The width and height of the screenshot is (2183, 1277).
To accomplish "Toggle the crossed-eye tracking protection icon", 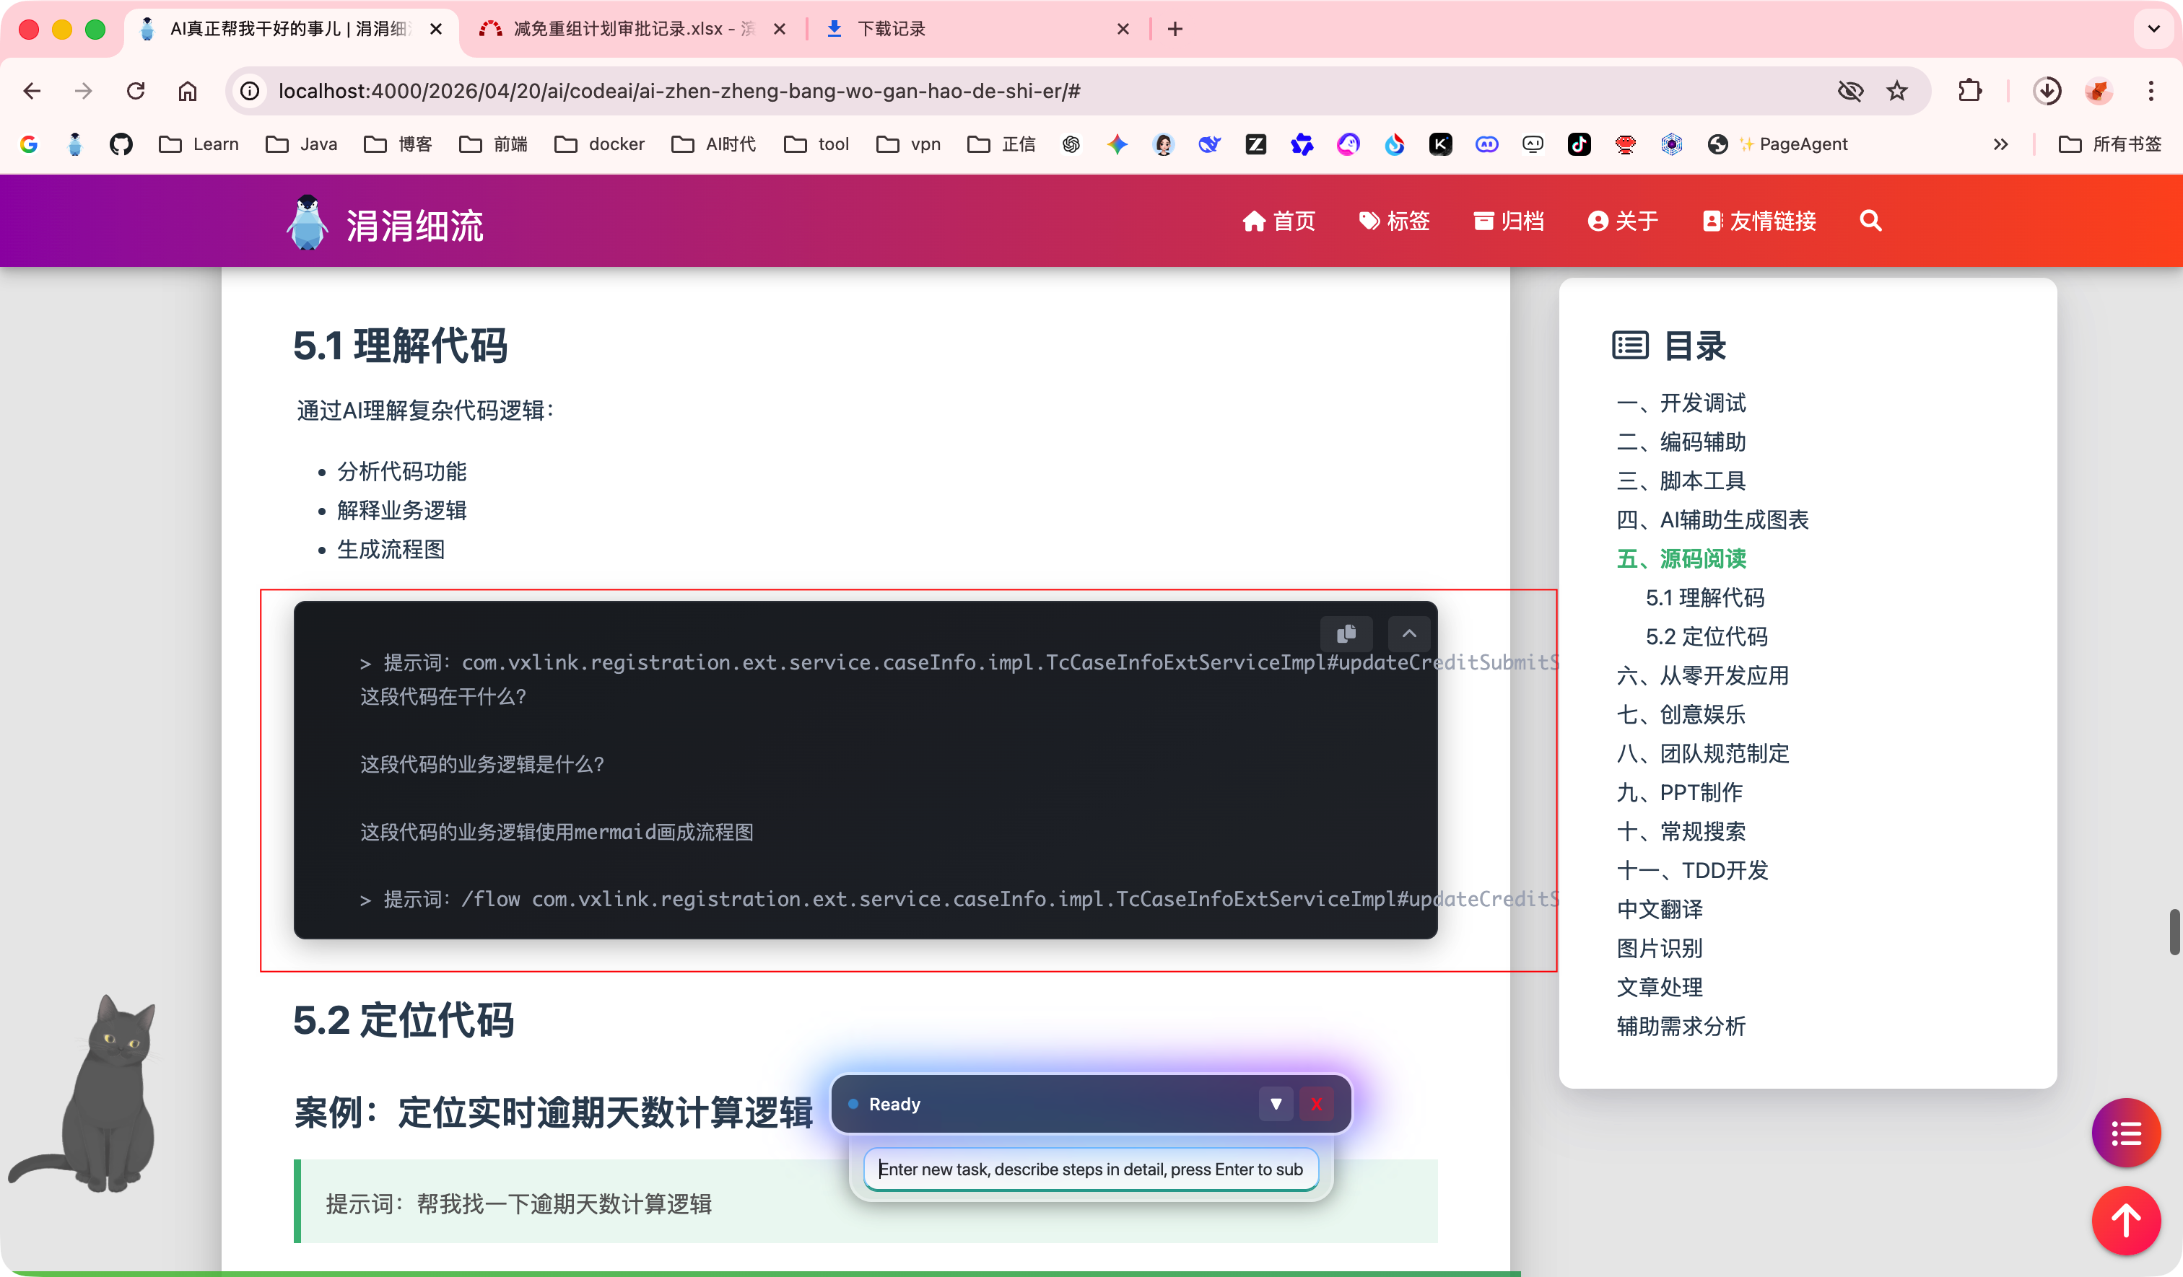I will point(1850,91).
